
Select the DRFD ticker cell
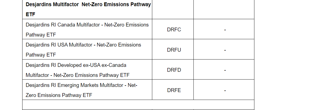click(174, 70)
